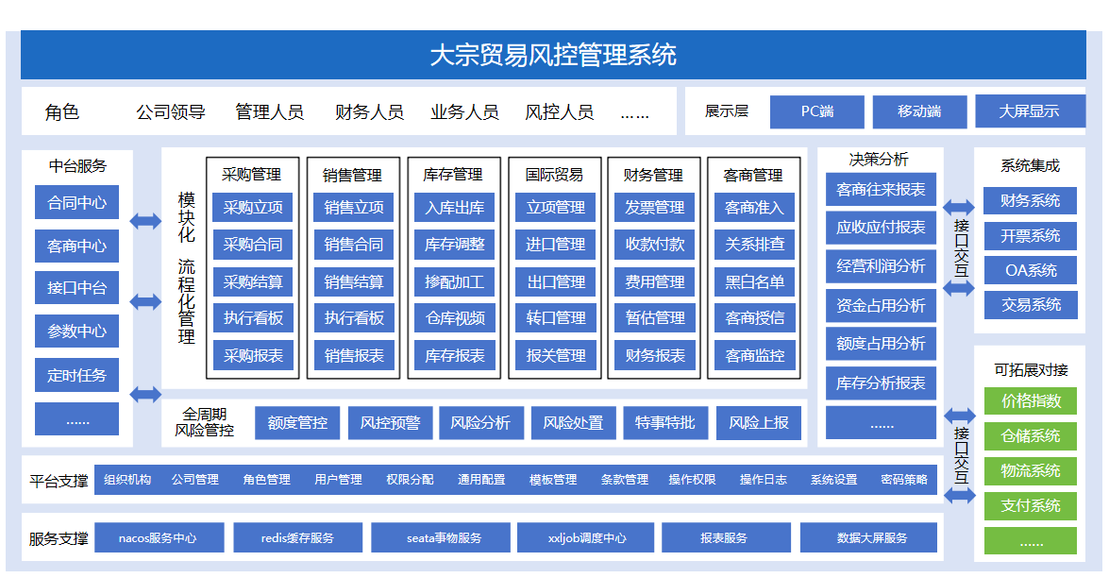This screenshot has height=578, width=1109.
Task: Open the 大屏显示 option
Action: tap(1030, 110)
